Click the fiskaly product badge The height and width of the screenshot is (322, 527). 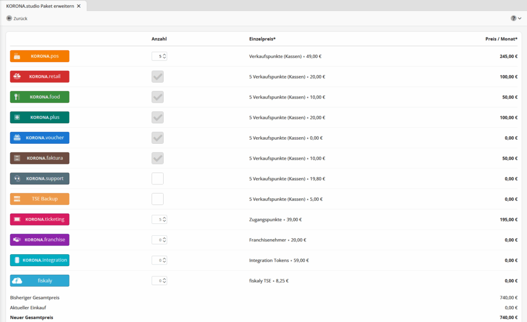[x=40, y=281]
